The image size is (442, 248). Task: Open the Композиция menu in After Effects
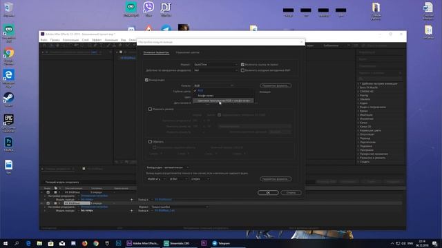pos(70,40)
